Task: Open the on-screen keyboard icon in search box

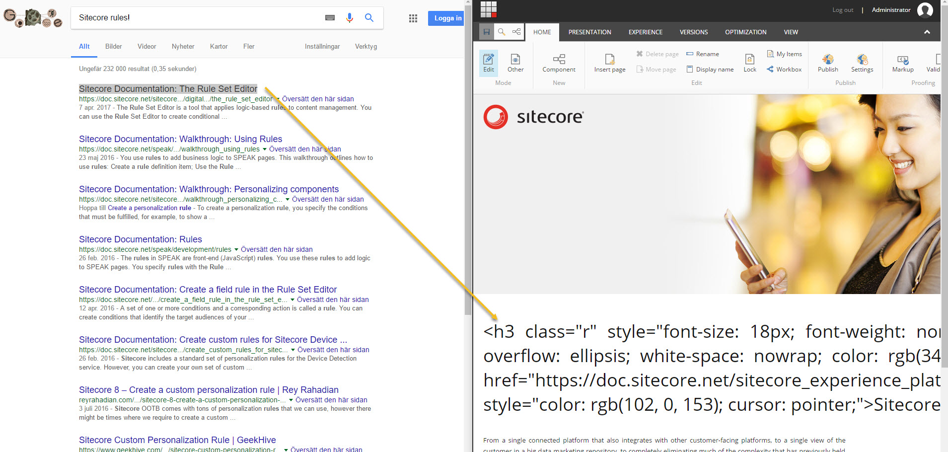Action: coord(330,17)
